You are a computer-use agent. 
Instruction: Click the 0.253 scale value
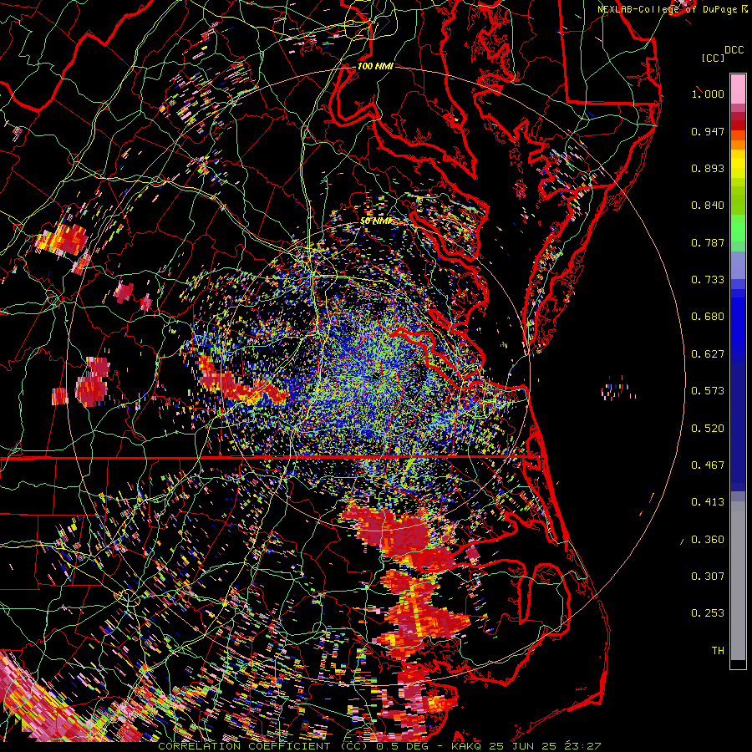[x=708, y=613]
